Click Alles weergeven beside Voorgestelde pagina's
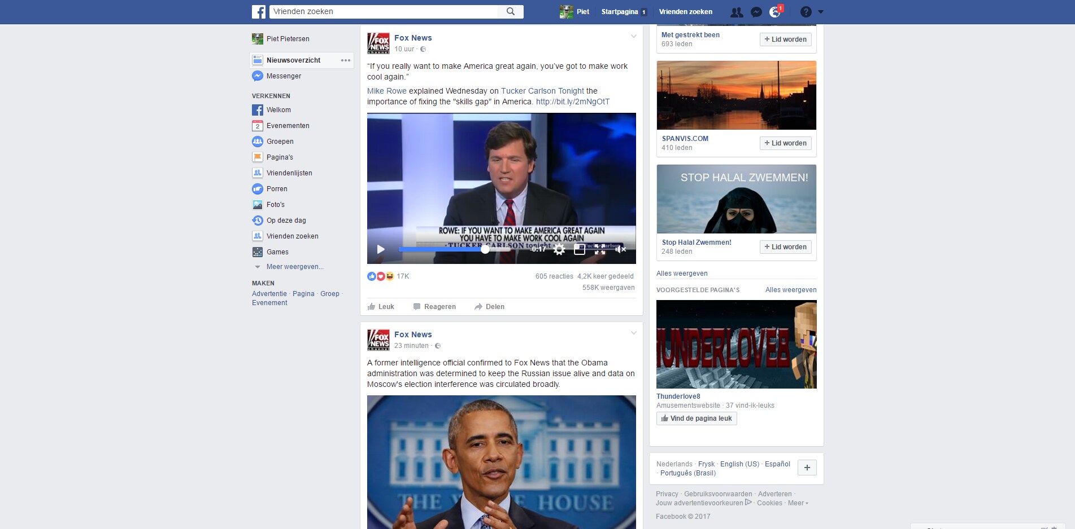Viewport: 1075px width, 529px height. (x=791, y=290)
